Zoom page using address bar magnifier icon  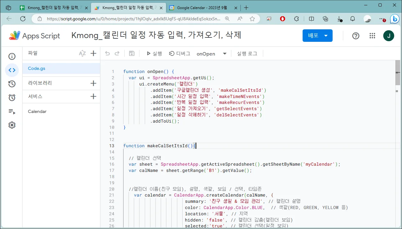227,19
